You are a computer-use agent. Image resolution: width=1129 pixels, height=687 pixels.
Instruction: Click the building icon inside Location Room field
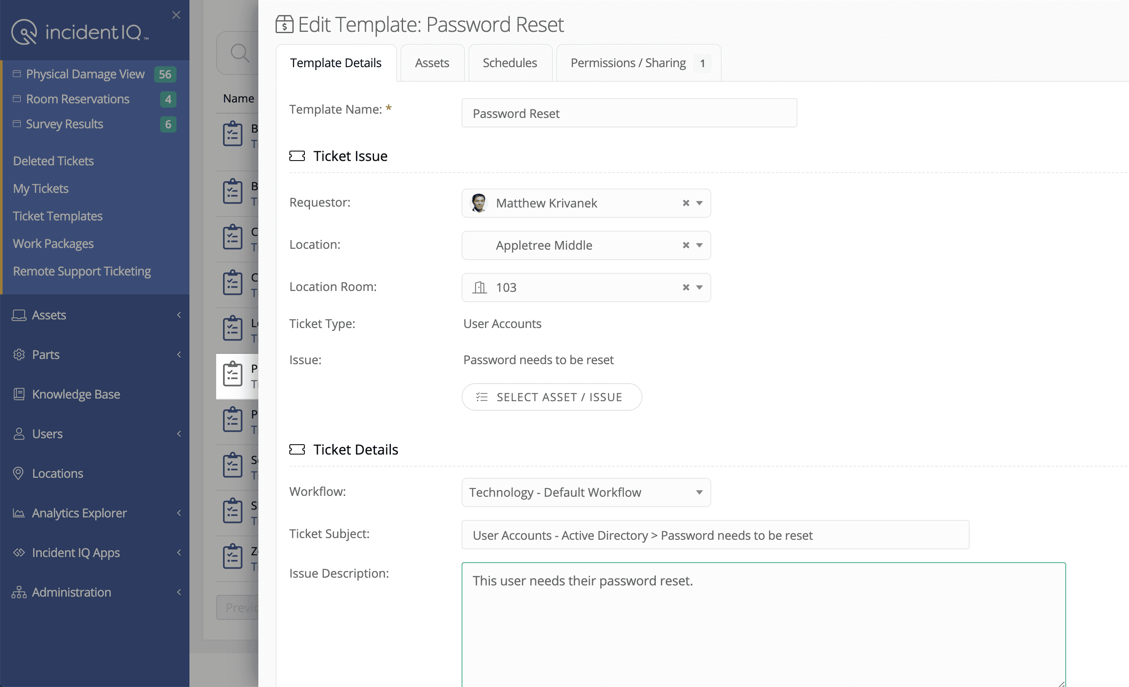pyautogui.click(x=480, y=287)
